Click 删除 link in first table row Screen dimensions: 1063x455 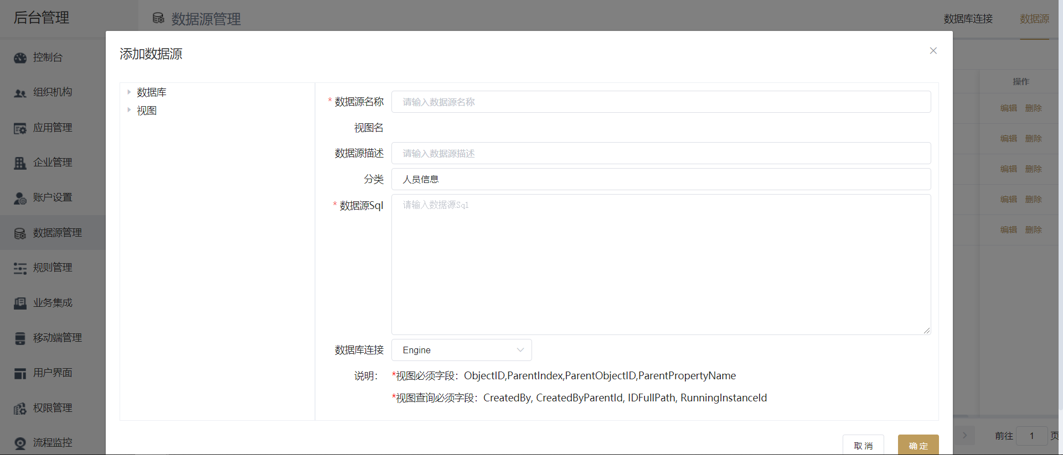tap(1034, 108)
